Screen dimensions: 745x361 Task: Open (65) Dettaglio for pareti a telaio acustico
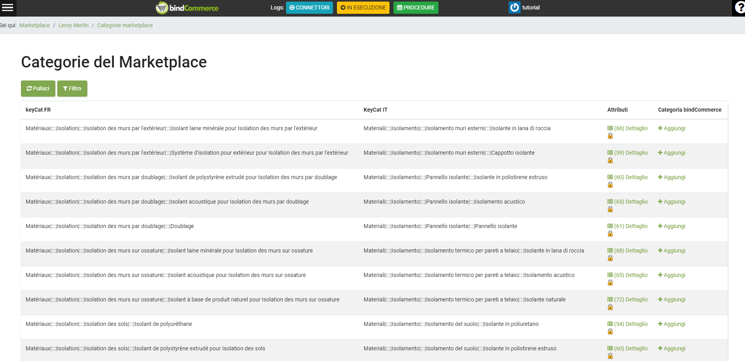pyautogui.click(x=627, y=275)
